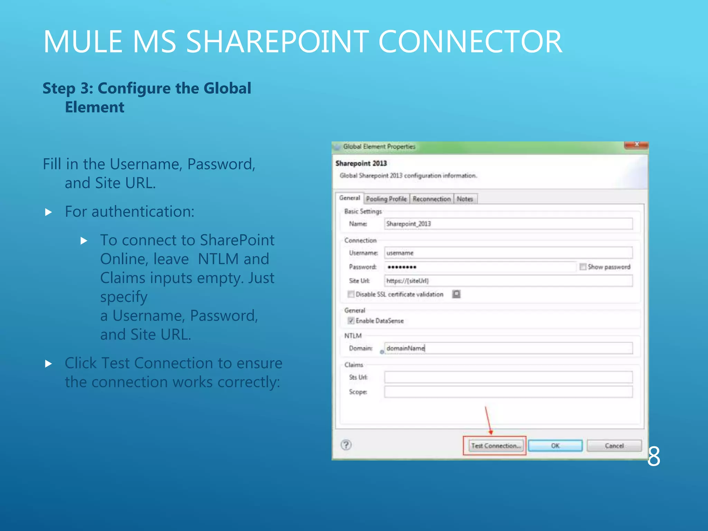This screenshot has width=708, height=531.
Task: Click the info icon beside SSL validation
Action: (x=456, y=294)
